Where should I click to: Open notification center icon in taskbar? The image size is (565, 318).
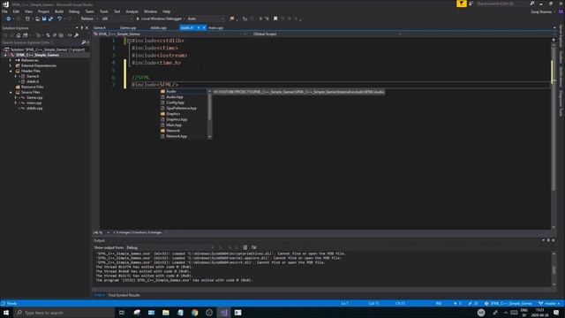click(556, 313)
